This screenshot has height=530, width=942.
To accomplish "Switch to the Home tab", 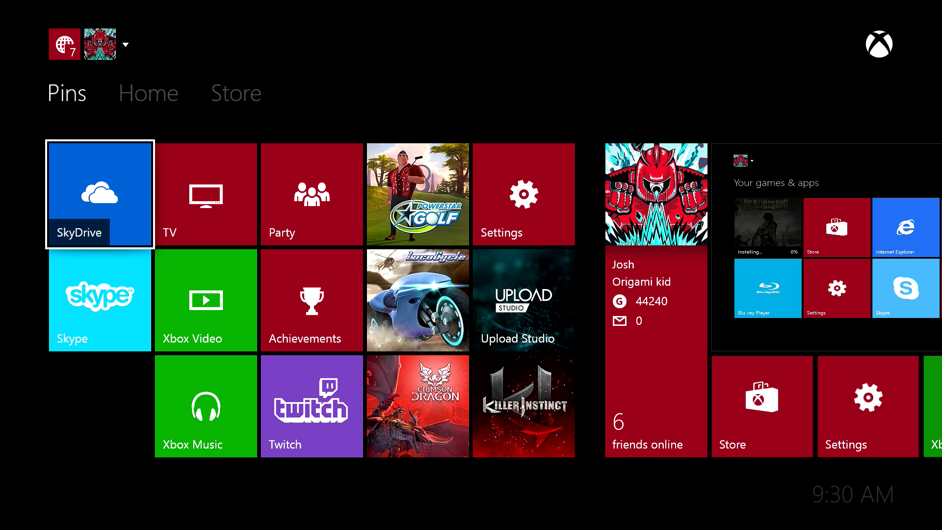I will pyautogui.click(x=148, y=93).
